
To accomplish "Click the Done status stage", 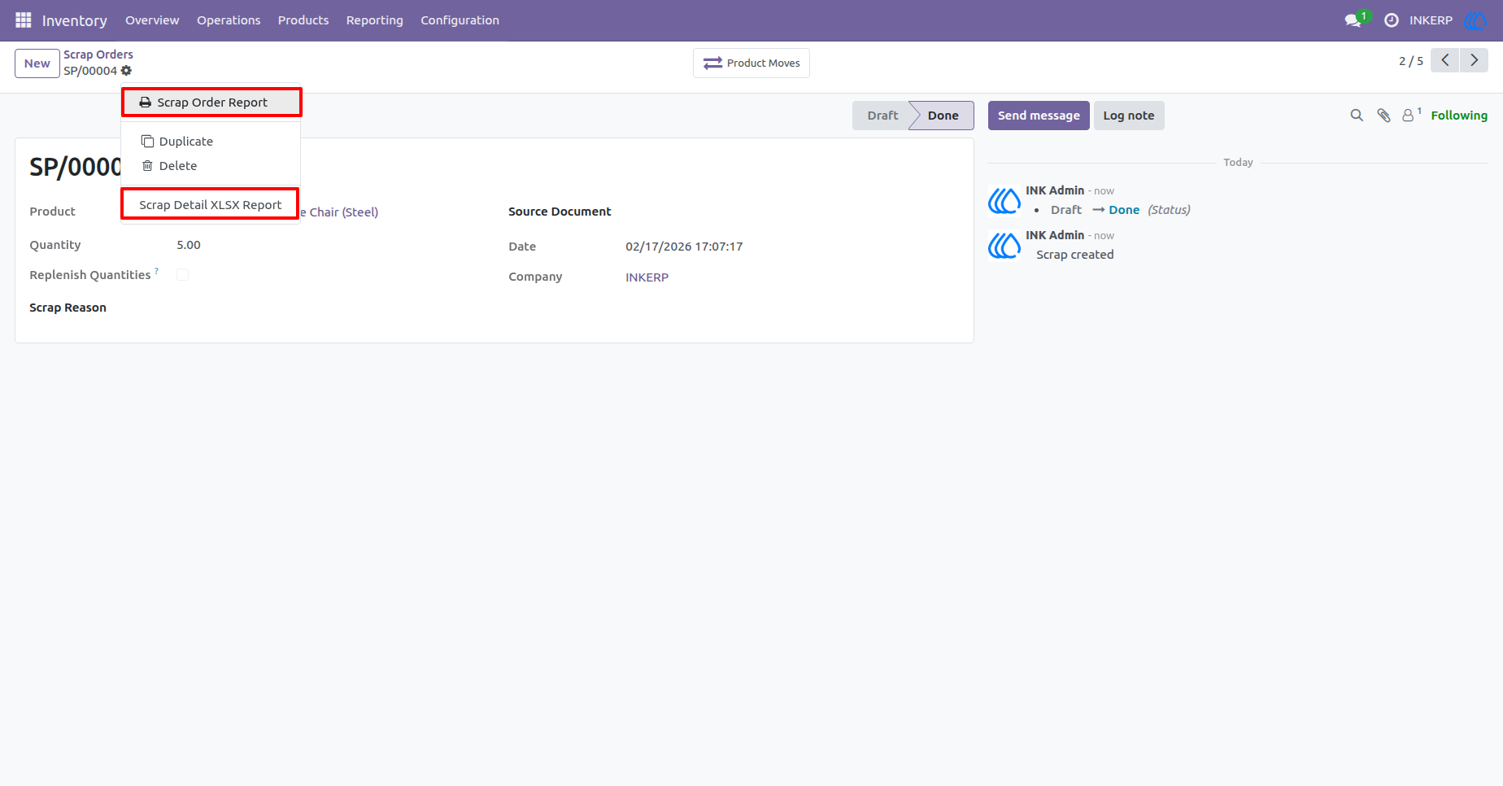I will (x=943, y=116).
